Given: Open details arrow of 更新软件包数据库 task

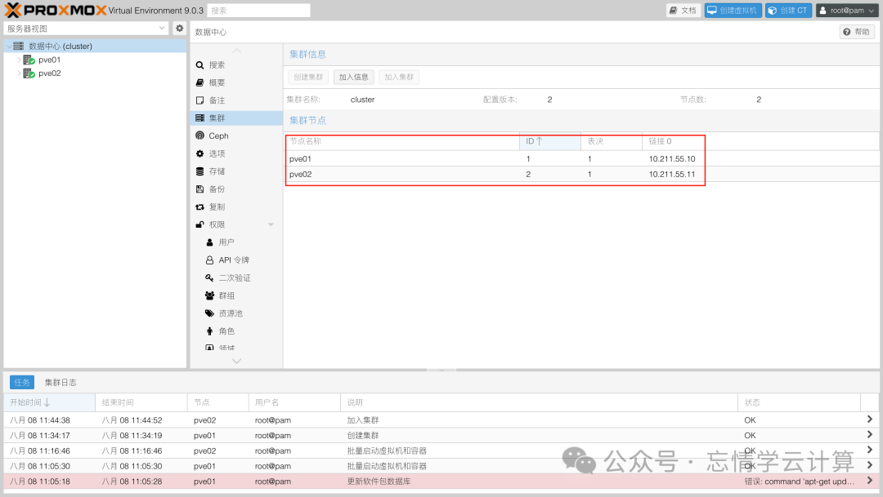Looking at the screenshot, I should click(869, 481).
